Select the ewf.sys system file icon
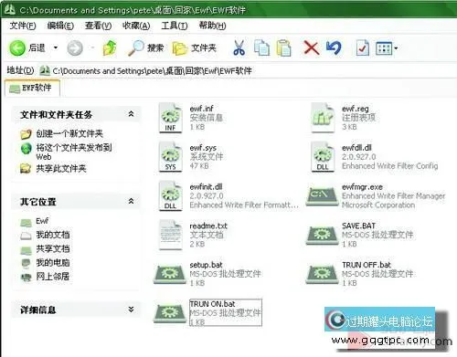 (x=170, y=157)
